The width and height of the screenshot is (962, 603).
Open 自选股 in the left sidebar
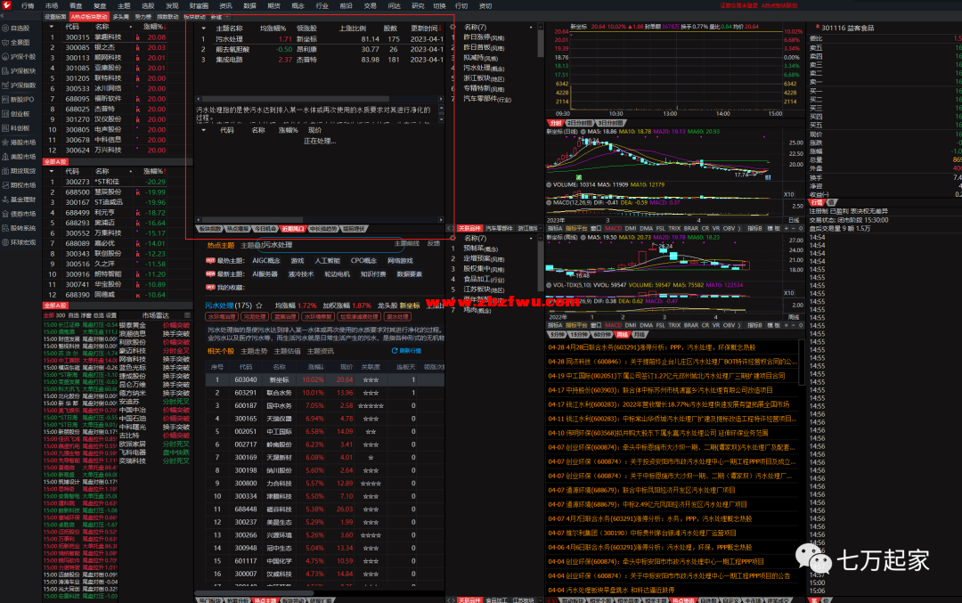point(17,29)
